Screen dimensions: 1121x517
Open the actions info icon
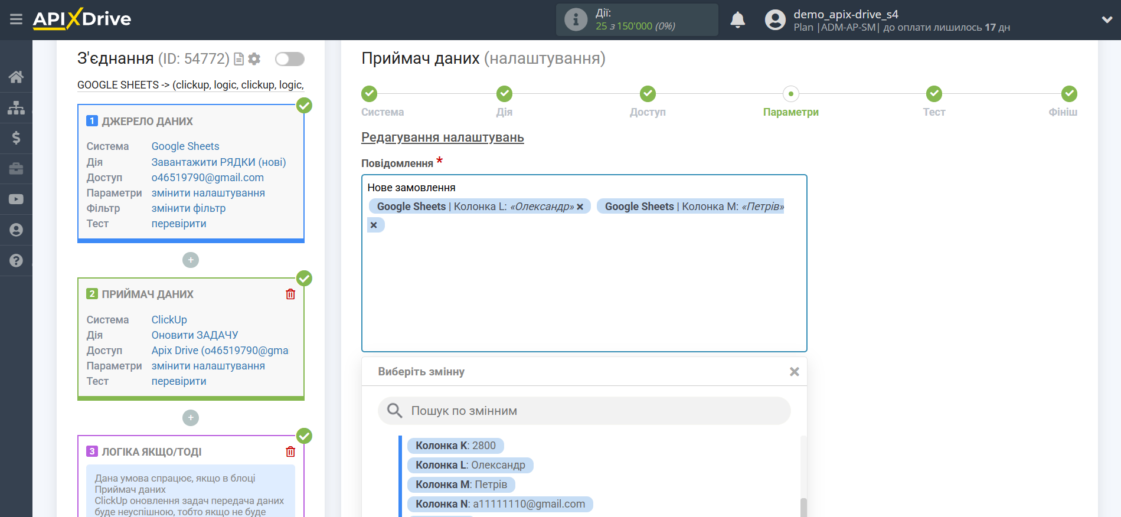(x=576, y=19)
